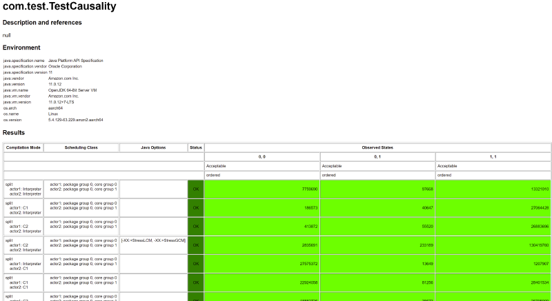The width and height of the screenshot is (552, 301).
Task: Click the Scheduling Class column header
Action: pyautogui.click(x=81, y=147)
